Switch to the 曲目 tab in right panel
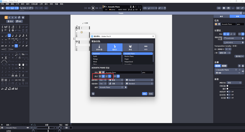Image resolution: width=245 pixels, height=132 pixels. pyautogui.click(x=221, y=16)
